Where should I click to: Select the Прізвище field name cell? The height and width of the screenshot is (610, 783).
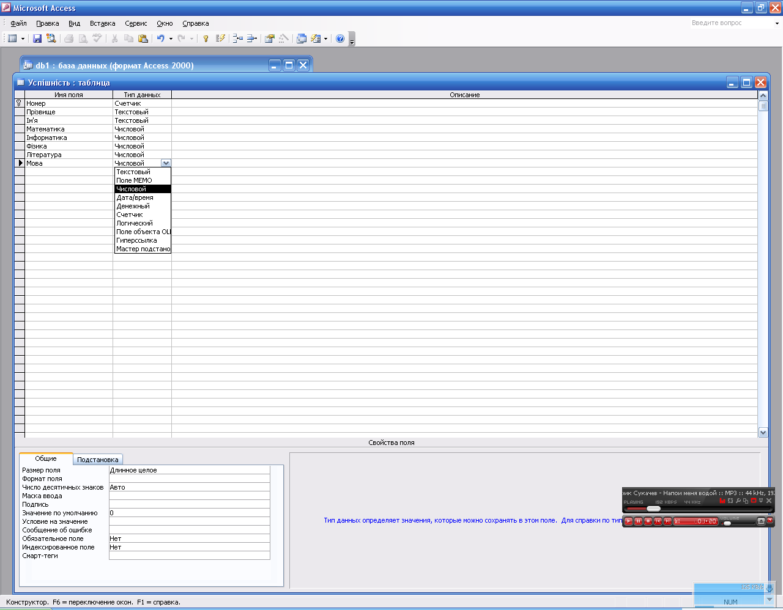tap(69, 112)
